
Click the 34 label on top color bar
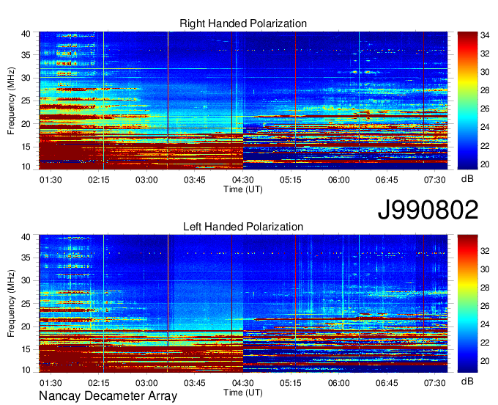pos(485,35)
